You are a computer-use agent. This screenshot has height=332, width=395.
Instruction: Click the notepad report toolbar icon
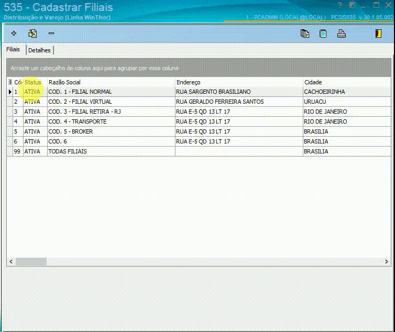pyautogui.click(x=323, y=34)
